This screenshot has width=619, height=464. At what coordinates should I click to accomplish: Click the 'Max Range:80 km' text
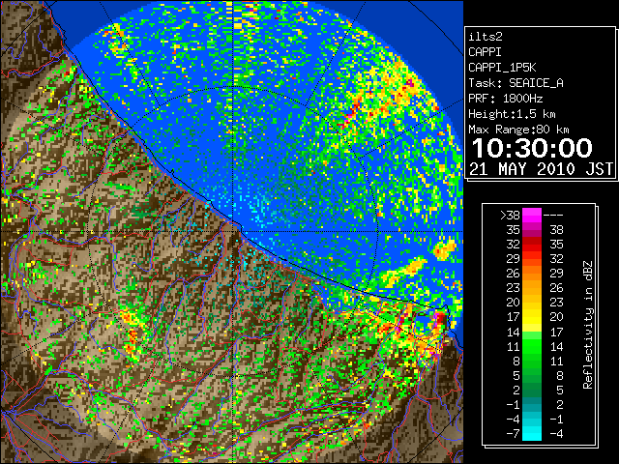pos(518,130)
